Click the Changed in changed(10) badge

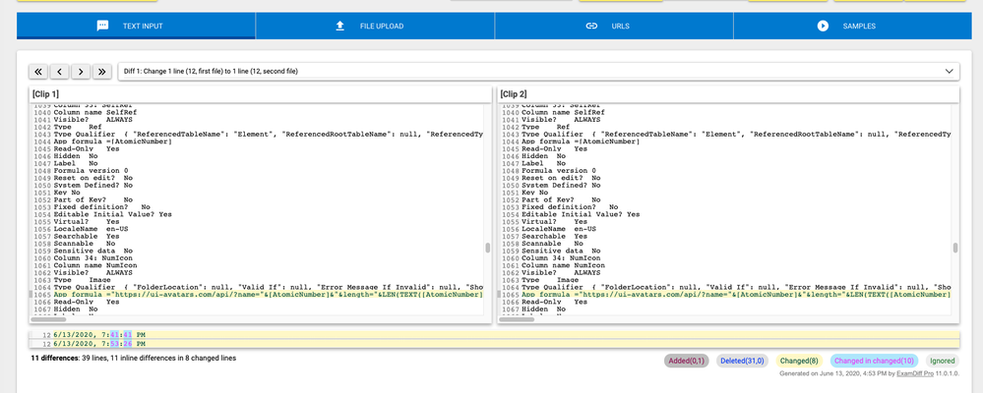pyautogui.click(x=874, y=361)
